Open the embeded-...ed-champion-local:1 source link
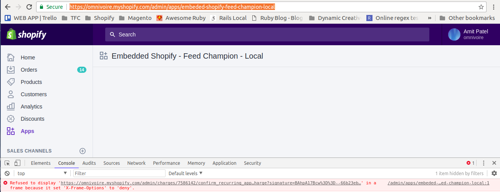The height and width of the screenshot is (192, 500). click(439, 183)
